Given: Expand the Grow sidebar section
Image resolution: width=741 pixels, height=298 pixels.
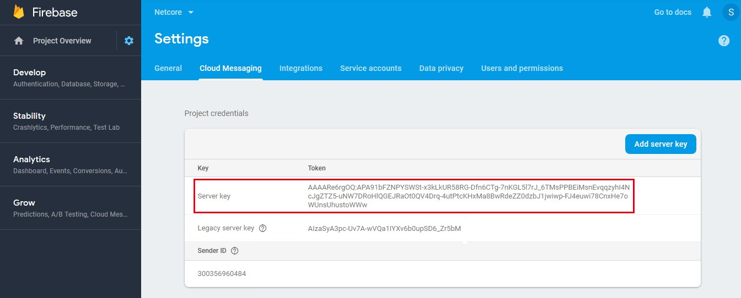Looking at the screenshot, I should click(71, 208).
